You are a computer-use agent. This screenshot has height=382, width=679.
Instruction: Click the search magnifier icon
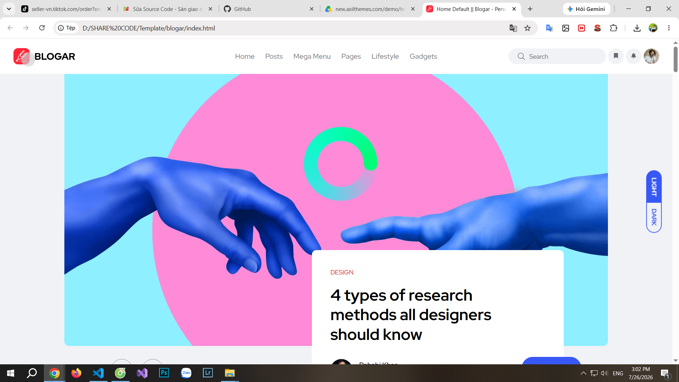coord(521,56)
